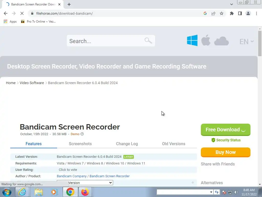This screenshot has width=262, height=197.
Task: Open Chrome's three-dot menu
Action: (256, 13)
